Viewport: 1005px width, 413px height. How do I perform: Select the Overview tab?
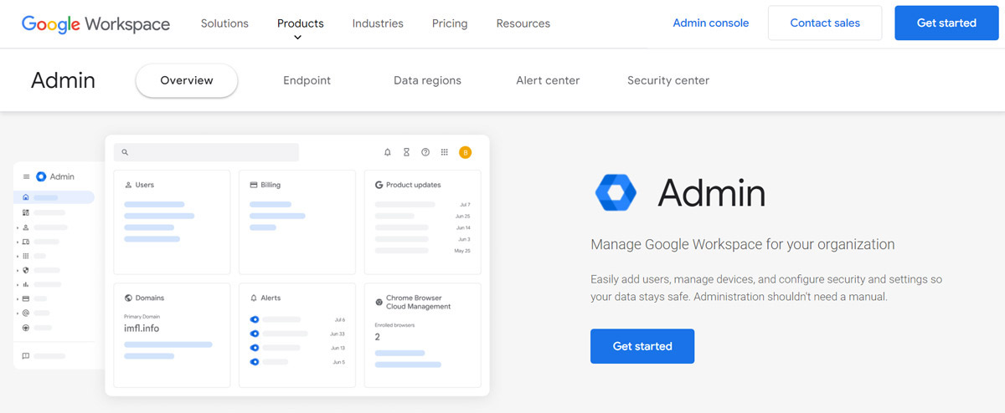click(187, 80)
